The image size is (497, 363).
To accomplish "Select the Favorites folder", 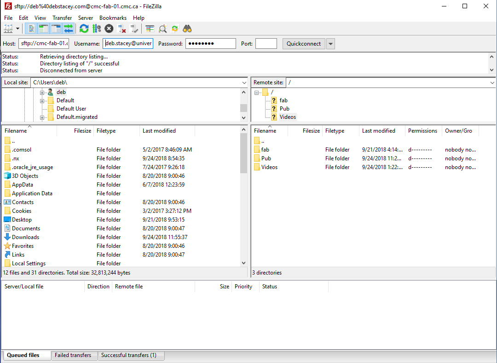I will (23, 246).
